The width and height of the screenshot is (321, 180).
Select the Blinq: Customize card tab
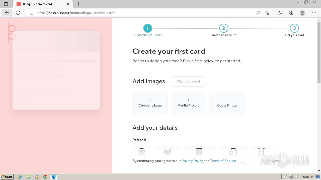point(42,4)
